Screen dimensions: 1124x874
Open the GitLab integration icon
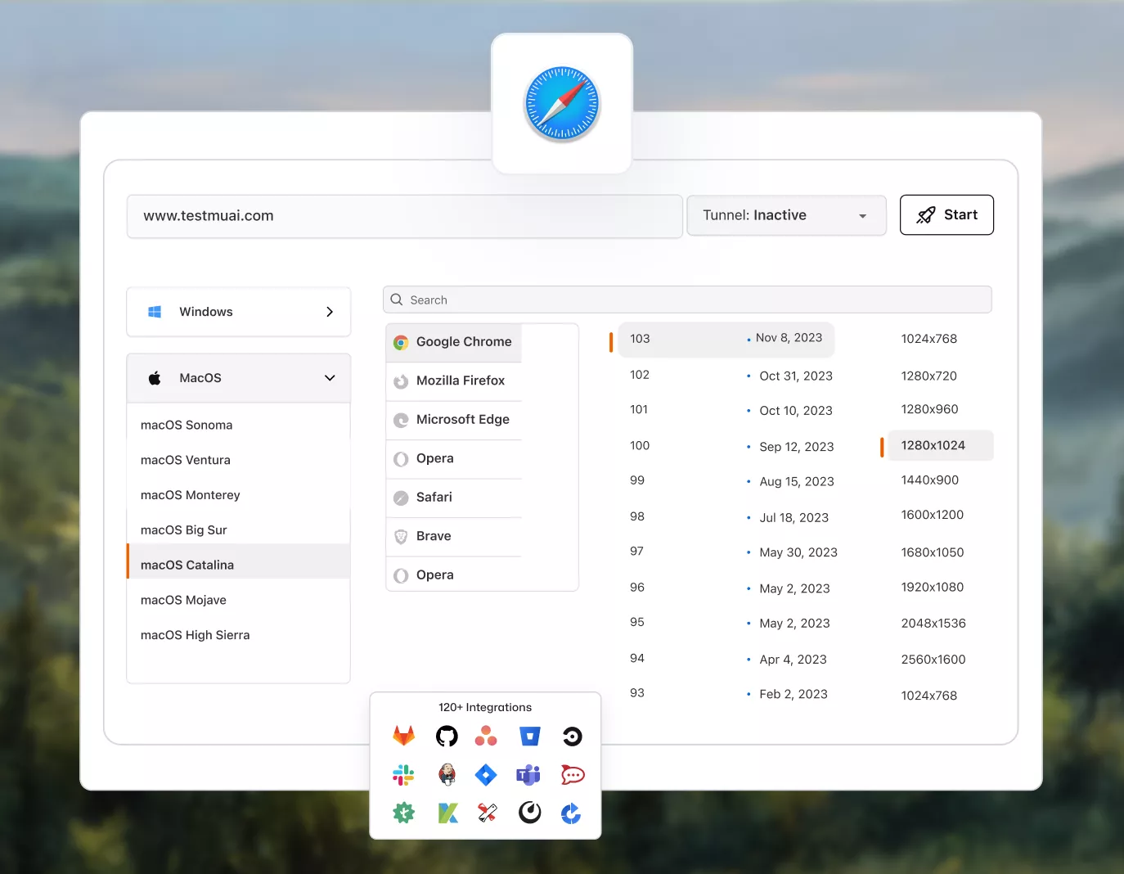404,736
